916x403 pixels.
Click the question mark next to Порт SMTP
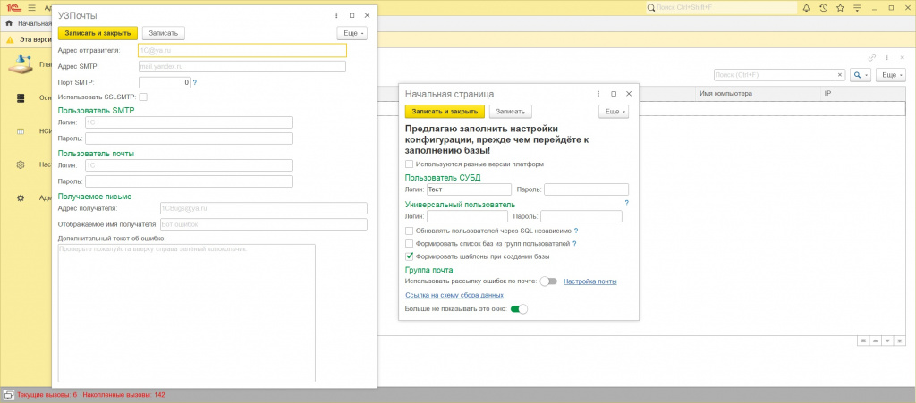(x=194, y=83)
